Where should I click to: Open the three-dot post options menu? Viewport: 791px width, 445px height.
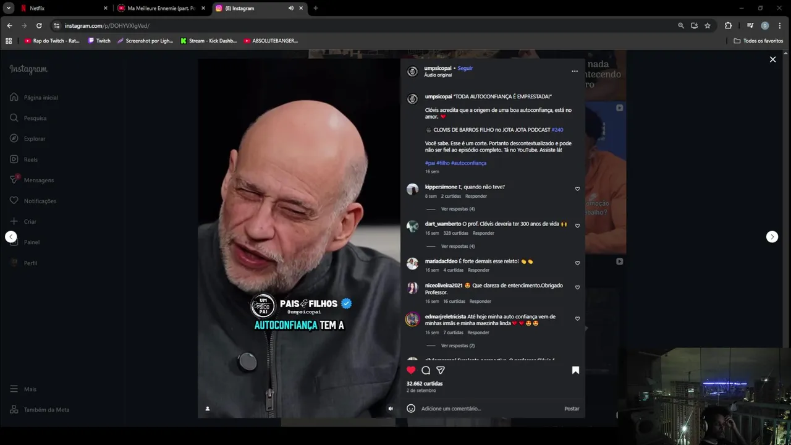coord(575,71)
